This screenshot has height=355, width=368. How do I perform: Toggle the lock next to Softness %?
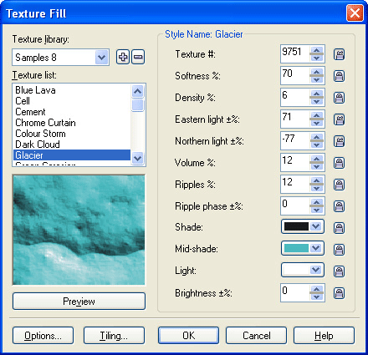tap(339, 76)
